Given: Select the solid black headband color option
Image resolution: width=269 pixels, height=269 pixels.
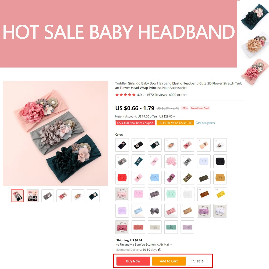Looking at the screenshot, I should coord(220,161).
